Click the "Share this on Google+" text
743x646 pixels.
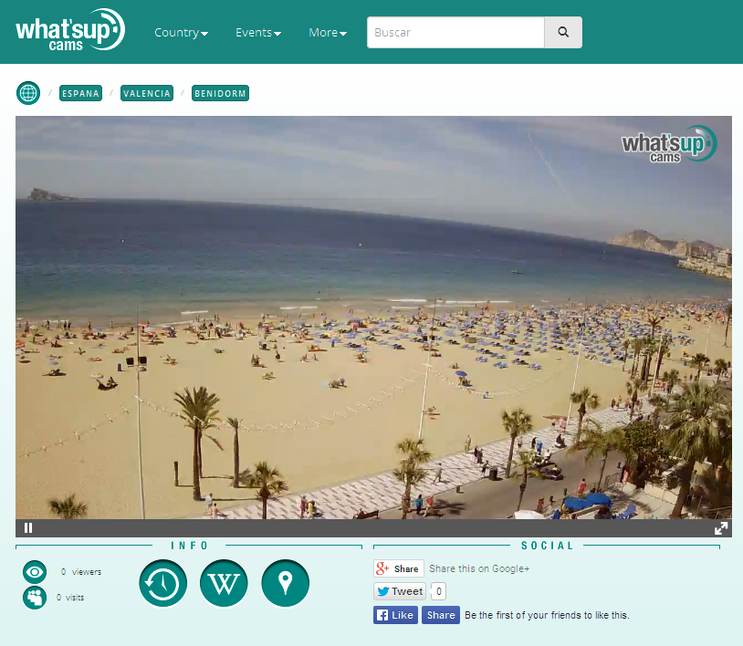tap(479, 568)
